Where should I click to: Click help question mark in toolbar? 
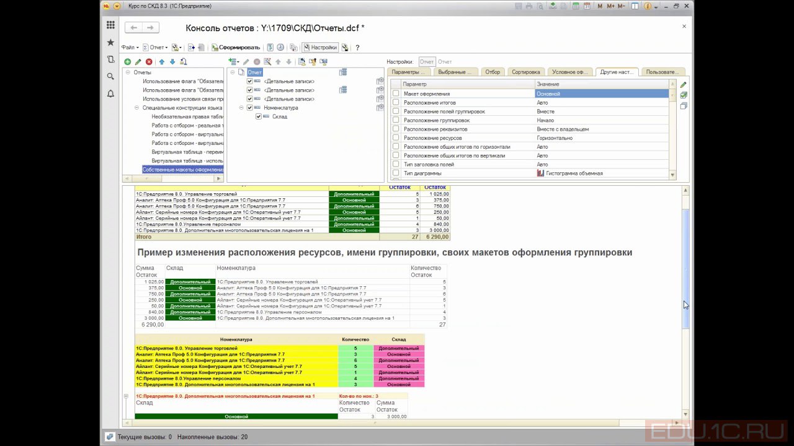click(357, 48)
